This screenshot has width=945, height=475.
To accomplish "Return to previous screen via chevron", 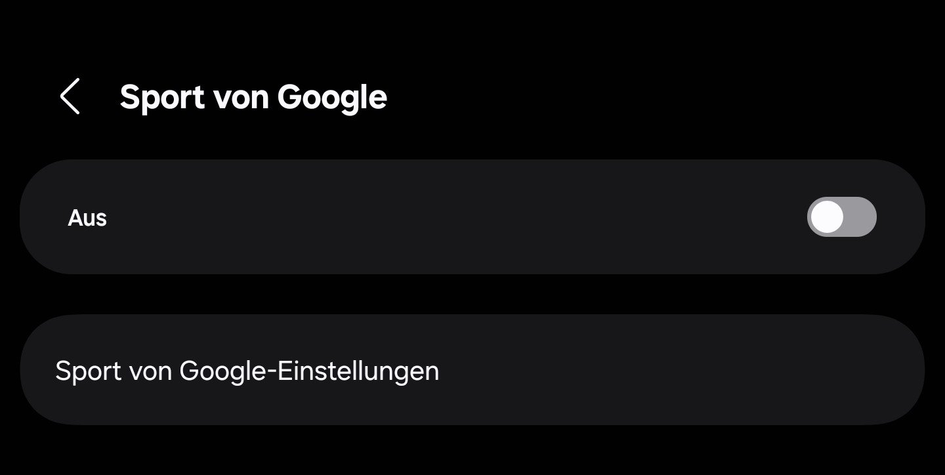I will coord(70,96).
